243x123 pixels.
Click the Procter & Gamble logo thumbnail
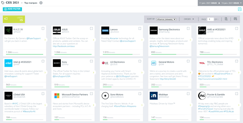point(202,96)
